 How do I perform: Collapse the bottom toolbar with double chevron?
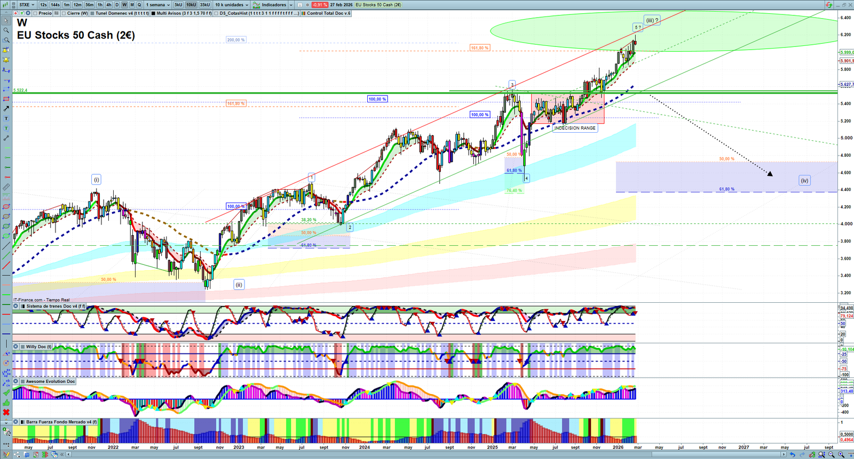pyautogui.click(x=62, y=454)
